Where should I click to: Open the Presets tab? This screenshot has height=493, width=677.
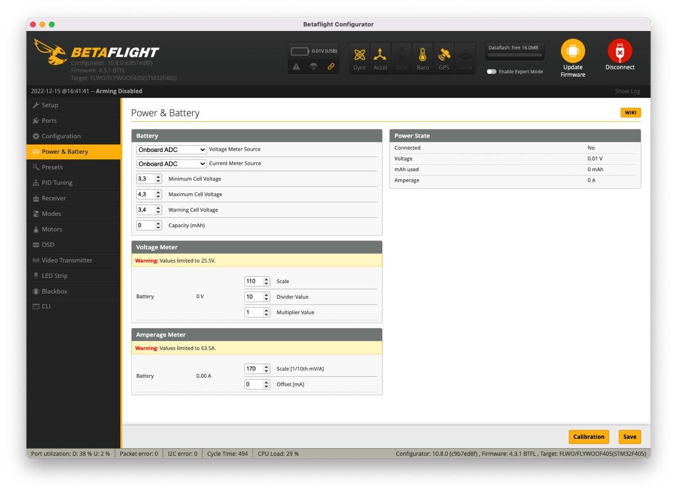coord(73,167)
